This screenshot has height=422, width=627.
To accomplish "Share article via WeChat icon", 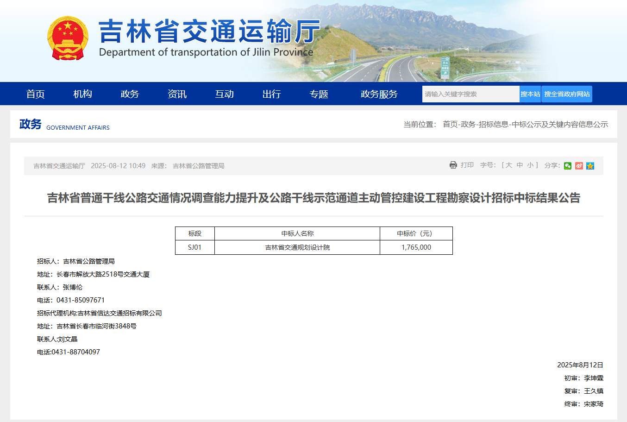I will point(568,166).
